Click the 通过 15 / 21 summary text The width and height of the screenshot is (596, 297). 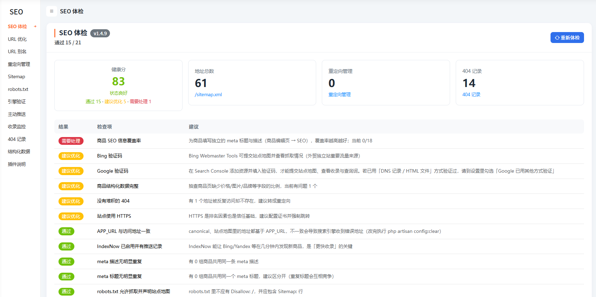click(x=68, y=43)
